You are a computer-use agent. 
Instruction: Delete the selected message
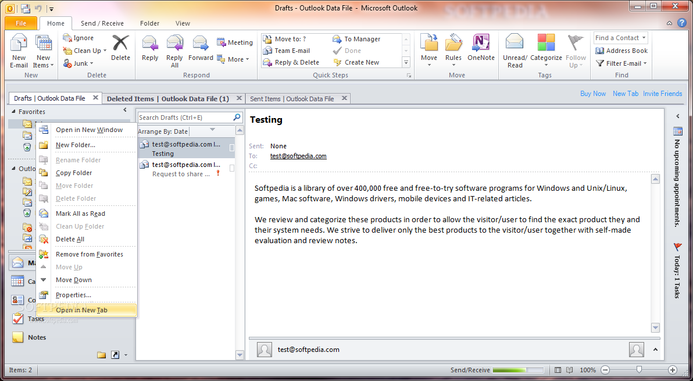[120, 48]
